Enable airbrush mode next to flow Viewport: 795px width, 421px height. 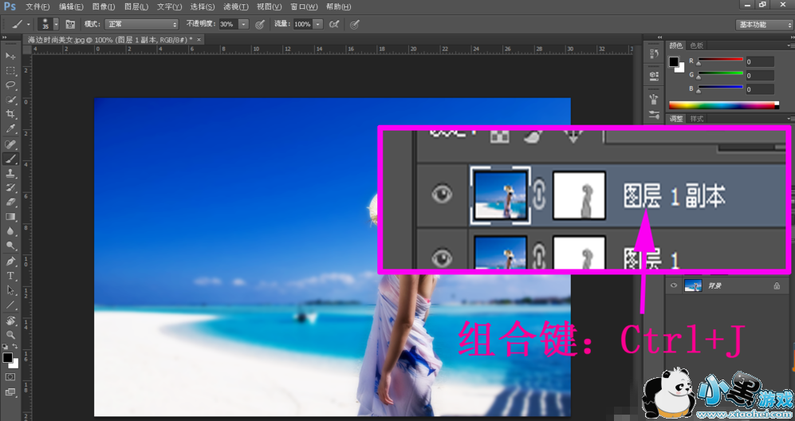[333, 25]
